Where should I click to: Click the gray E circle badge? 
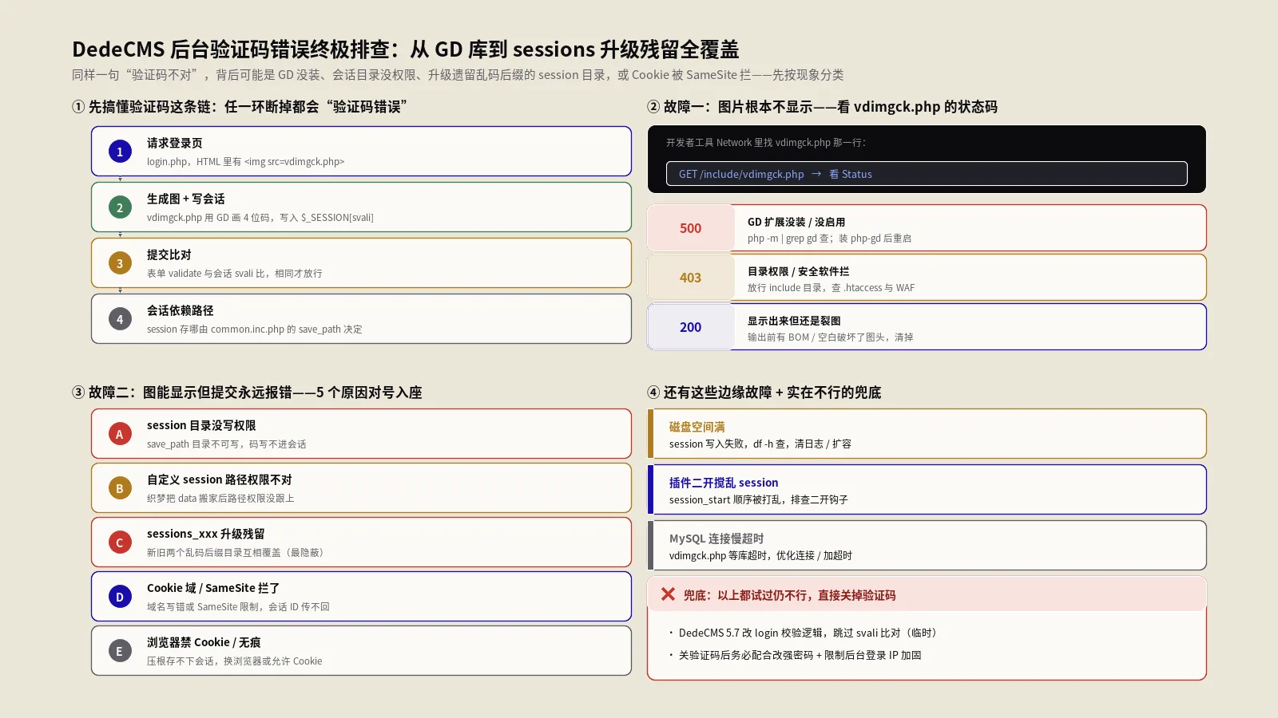click(120, 651)
